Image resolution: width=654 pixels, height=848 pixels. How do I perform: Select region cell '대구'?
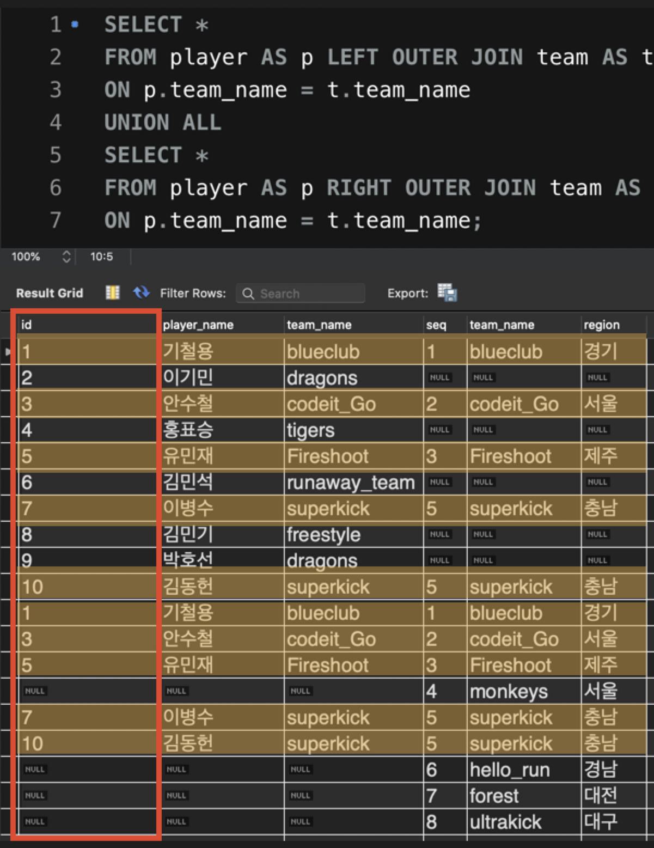pyautogui.click(x=614, y=822)
